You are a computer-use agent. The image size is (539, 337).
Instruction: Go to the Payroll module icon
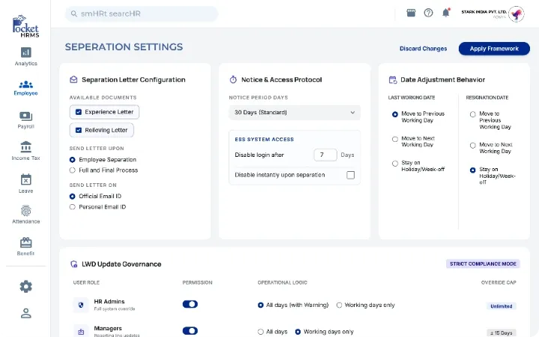pyautogui.click(x=25, y=116)
